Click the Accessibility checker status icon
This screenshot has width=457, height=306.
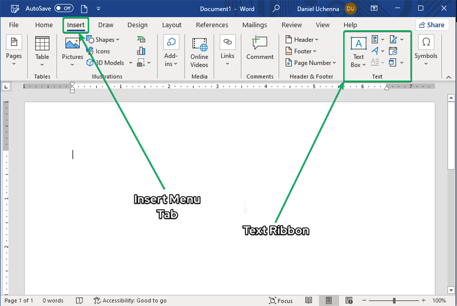97,301
